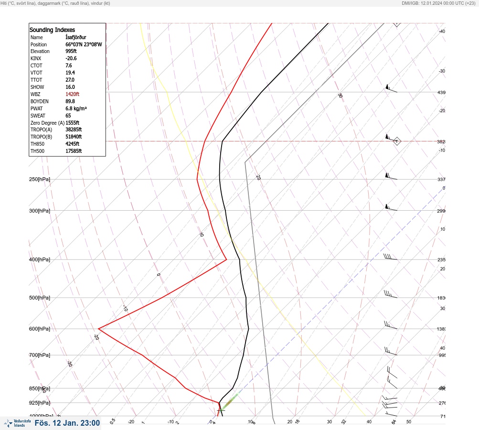
Task: Select the TH850 value 4245ft
Action: point(73,144)
